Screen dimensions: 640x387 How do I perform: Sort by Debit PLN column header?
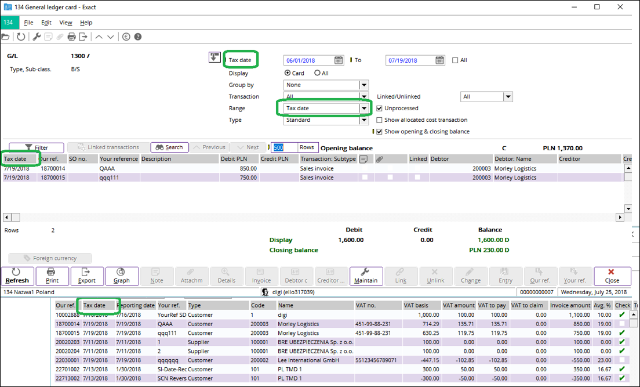click(239, 159)
